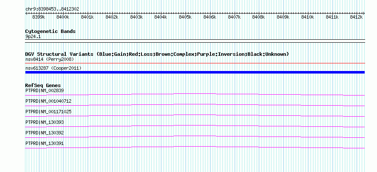This screenshot has height=172, width=377.
Task: Select transcript PTPRD|NM_130393 label
Action: point(44,122)
